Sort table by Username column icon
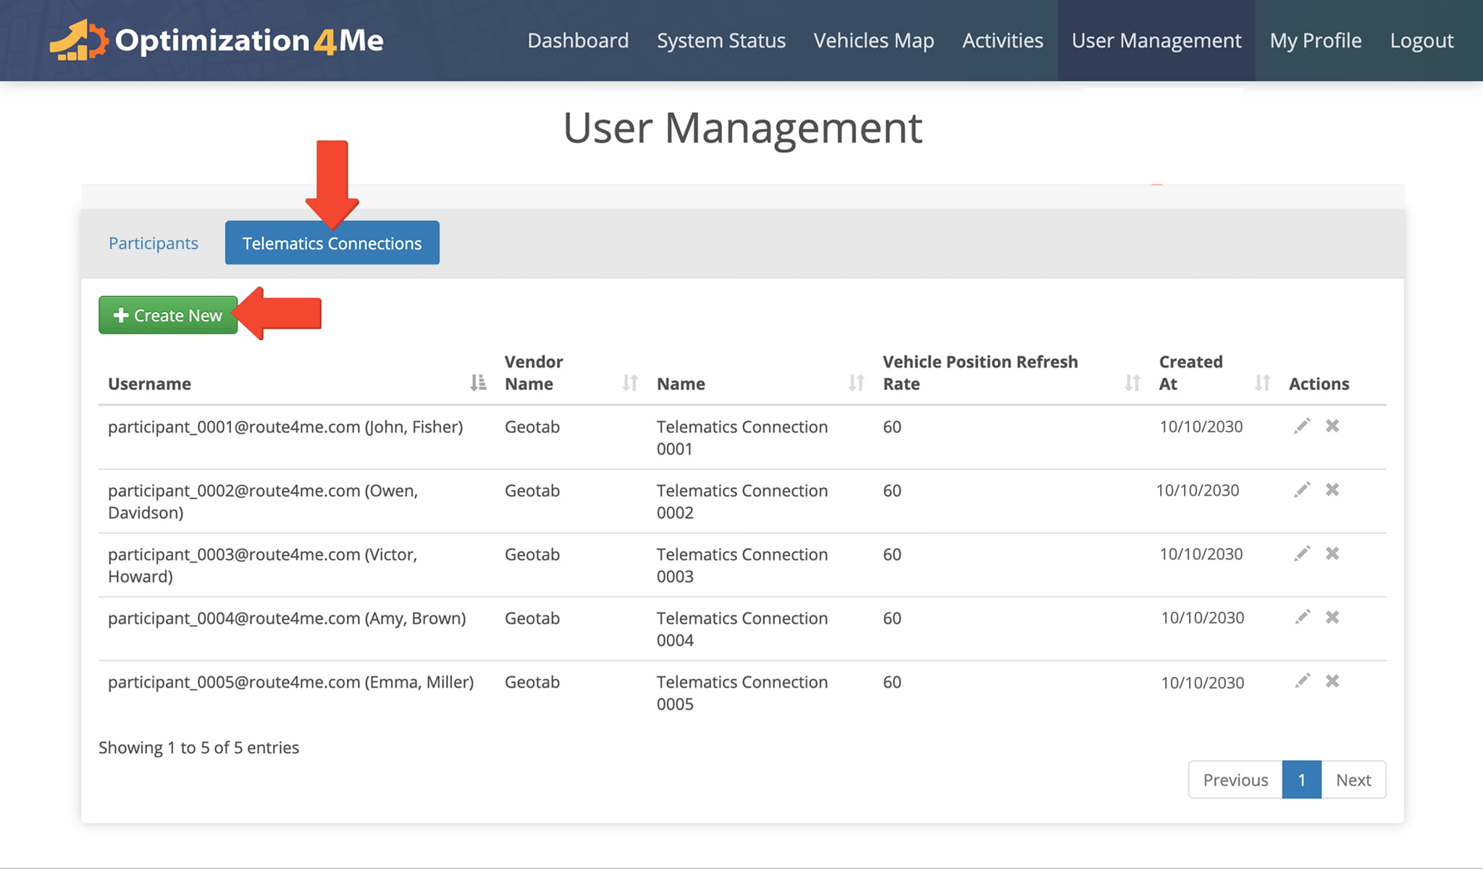 coord(478,383)
